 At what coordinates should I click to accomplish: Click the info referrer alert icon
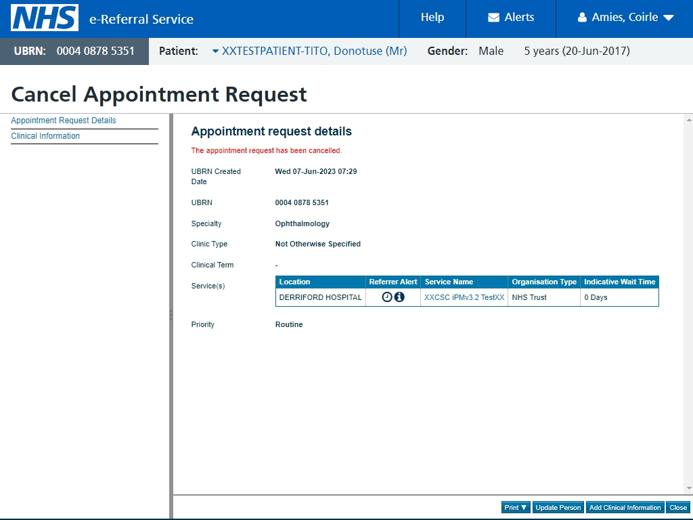(x=399, y=297)
